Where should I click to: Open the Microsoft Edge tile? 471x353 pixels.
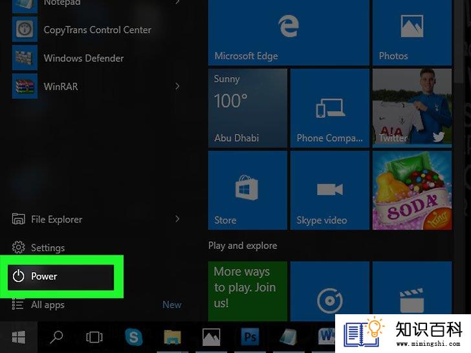click(289, 32)
